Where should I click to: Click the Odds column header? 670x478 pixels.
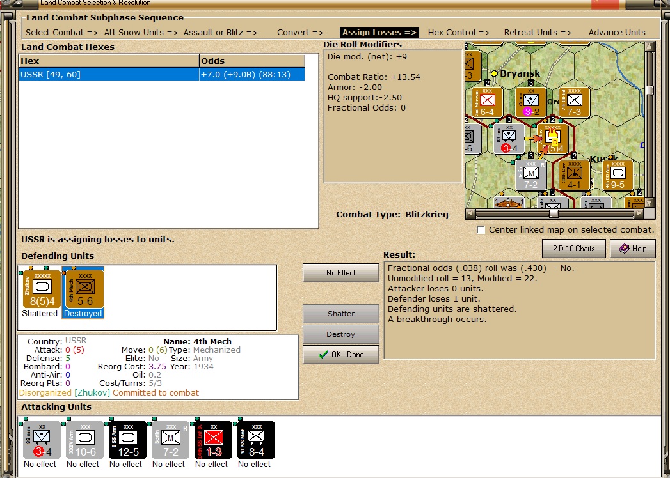pyautogui.click(x=252, y=61)
